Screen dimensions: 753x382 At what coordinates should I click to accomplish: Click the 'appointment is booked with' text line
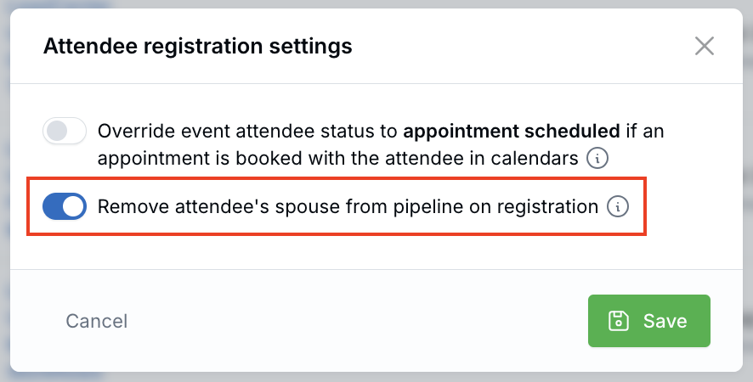pyautogui.click(x=212, y=158)
